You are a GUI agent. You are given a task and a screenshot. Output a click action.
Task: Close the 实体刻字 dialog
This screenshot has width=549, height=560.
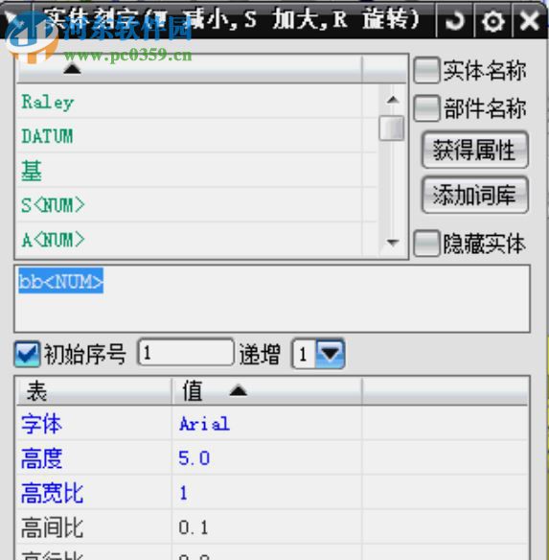click(530, 21)
